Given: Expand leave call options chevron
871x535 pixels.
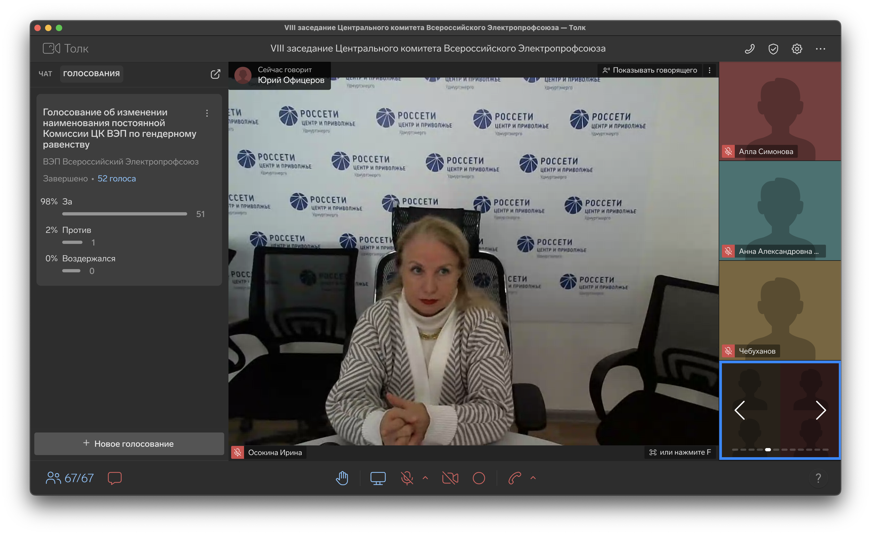Looking at the screenshot, I should coord(533,478).
